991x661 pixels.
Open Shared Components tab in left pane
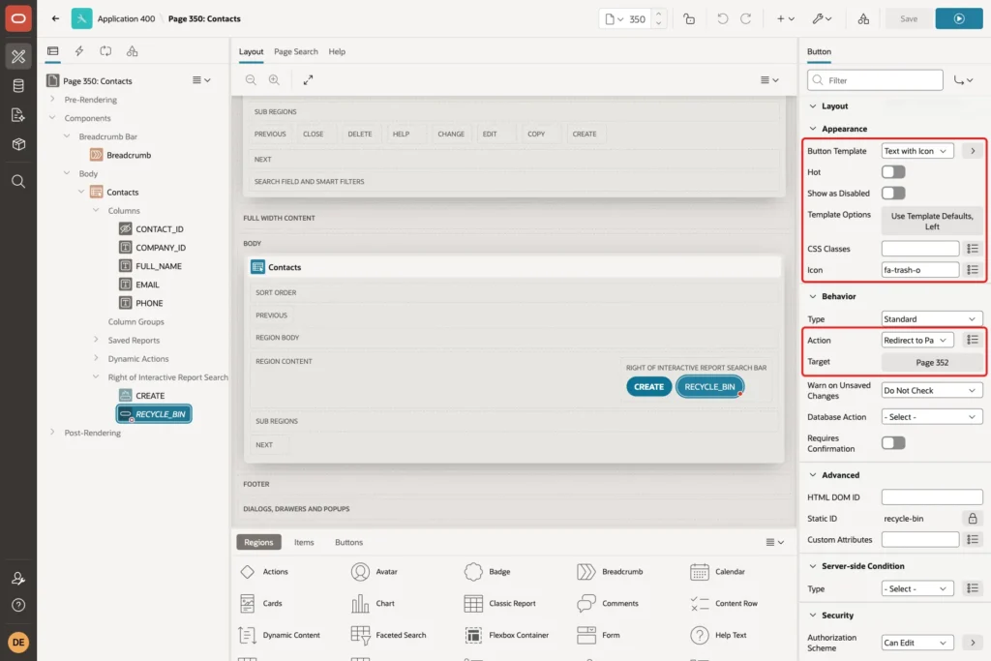132,51
